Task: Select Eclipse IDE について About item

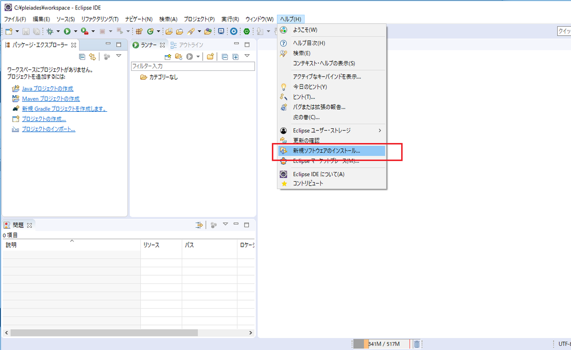Action: [332, 174]
